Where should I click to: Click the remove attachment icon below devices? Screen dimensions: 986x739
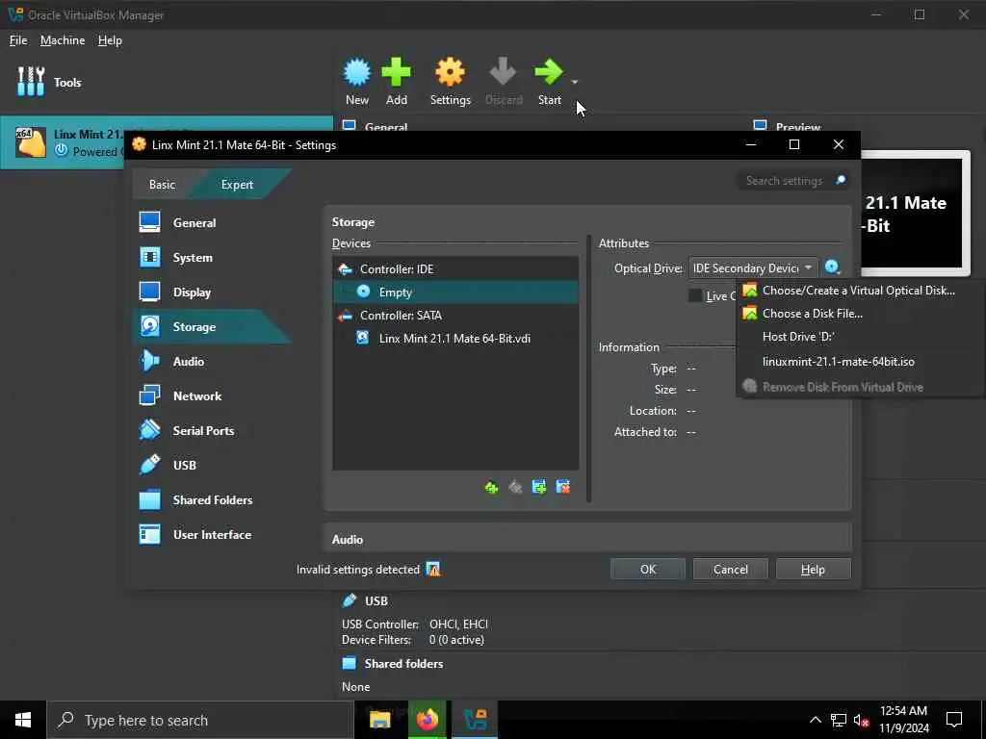pos(562,487)
